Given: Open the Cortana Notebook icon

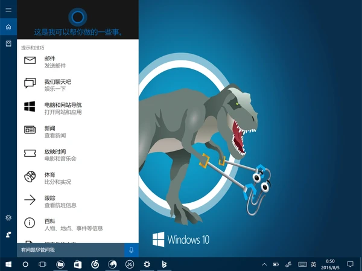Looking at the screenshot, I should (8, 43).
